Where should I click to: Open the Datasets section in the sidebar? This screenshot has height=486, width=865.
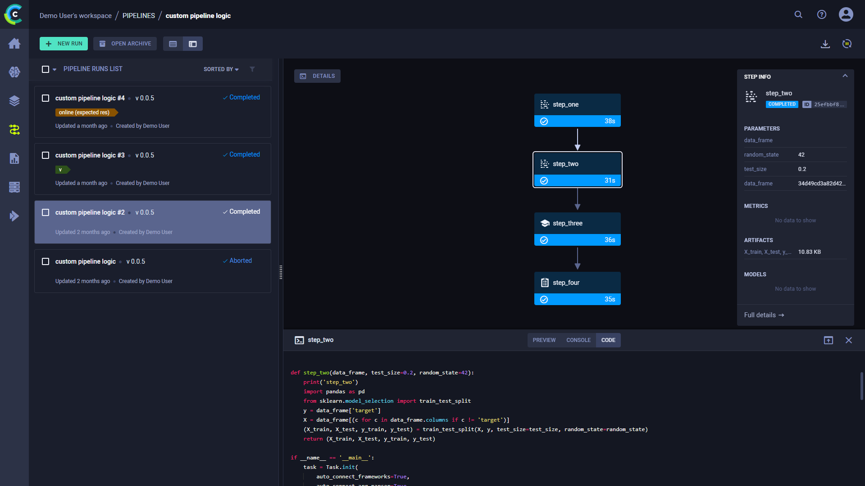14,101
